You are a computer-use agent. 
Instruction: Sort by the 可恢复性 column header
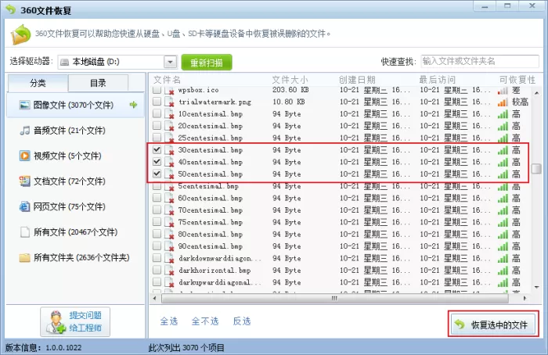coord(517,80)
